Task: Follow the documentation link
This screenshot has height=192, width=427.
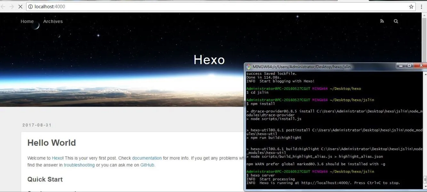Action: (x=147, y=158)
